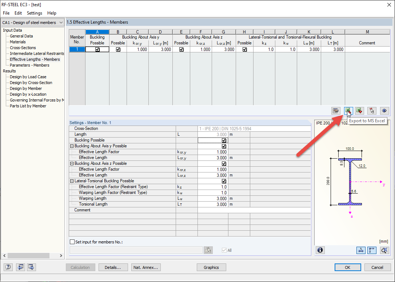Viewport: 395px width, 282px height.
Task: Collapse Lateral-Torsional Buckling Possible group
Action: coord(72,181)
